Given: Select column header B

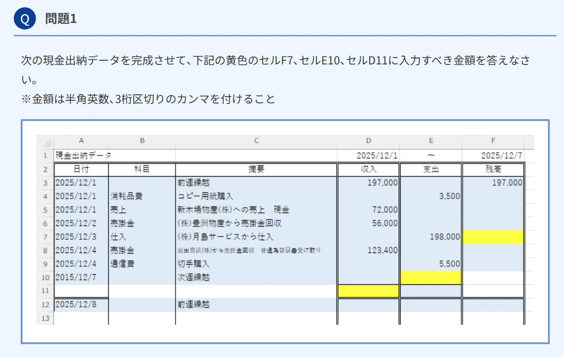Looking at the screenshot, I should (142, 141).
